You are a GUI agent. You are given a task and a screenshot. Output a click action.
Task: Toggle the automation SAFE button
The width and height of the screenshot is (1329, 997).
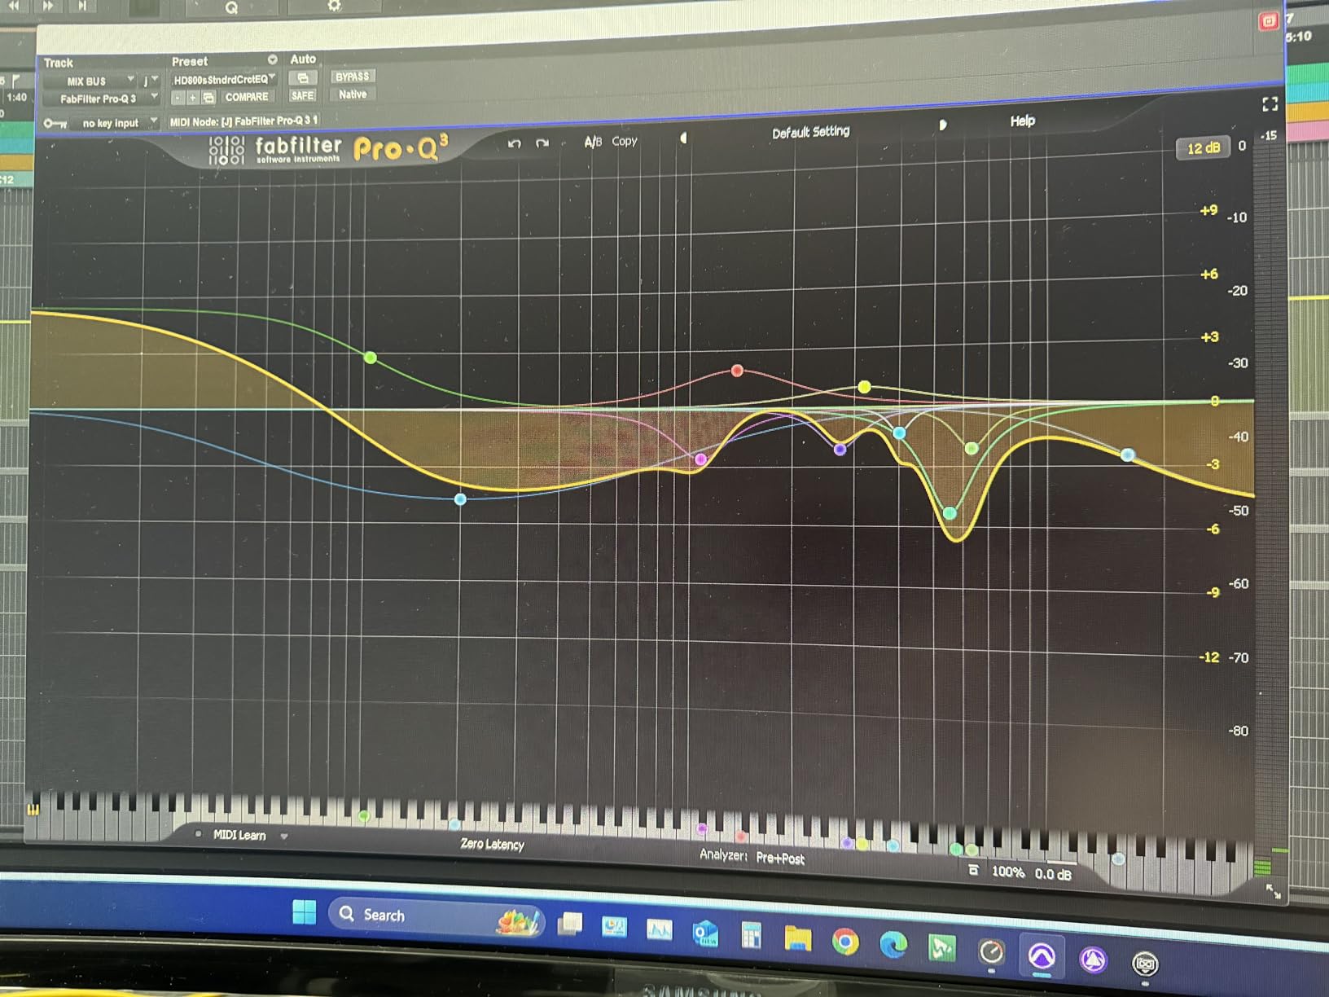pos(302,95)
